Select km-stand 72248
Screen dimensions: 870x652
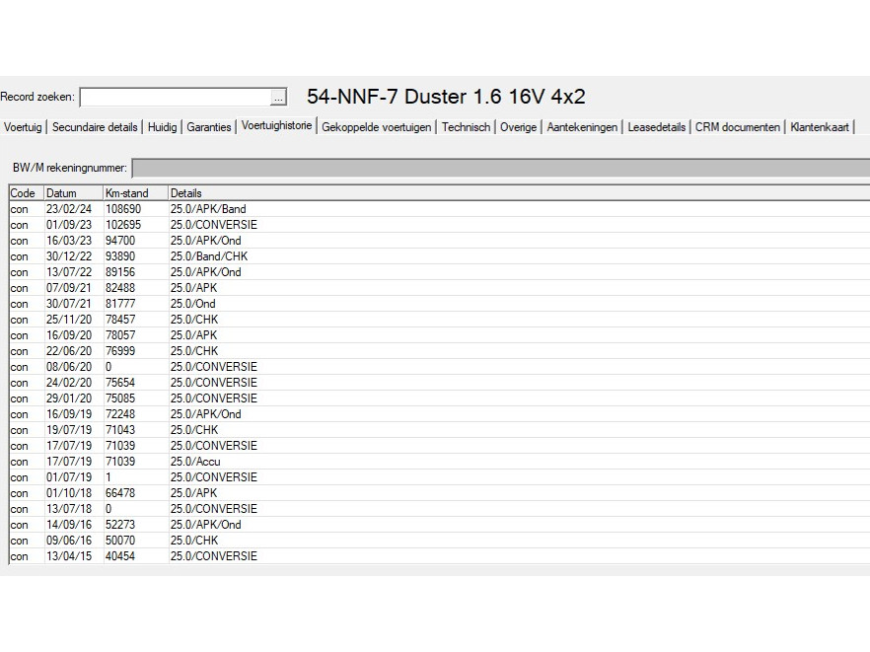point(120,414)
